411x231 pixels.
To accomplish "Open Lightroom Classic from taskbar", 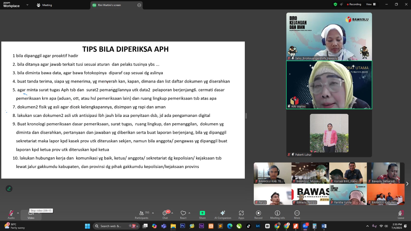I will click(258, 226).
